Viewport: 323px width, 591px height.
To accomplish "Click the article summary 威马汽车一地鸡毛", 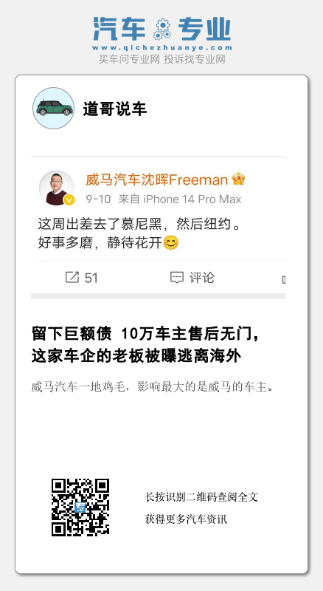I will click(153, 387).
